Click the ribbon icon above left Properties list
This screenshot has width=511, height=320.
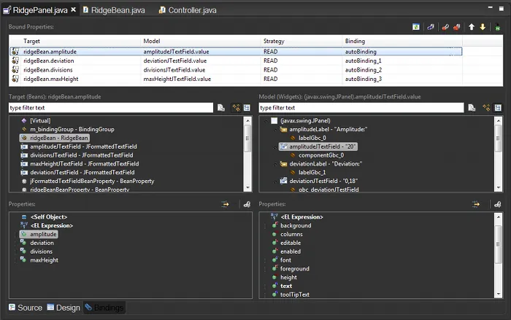tap(247, 204)
